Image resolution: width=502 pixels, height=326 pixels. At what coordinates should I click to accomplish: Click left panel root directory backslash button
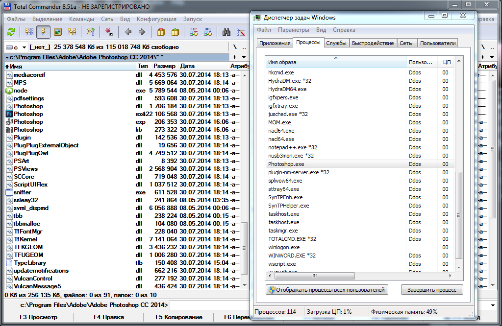tap(235, 47)
